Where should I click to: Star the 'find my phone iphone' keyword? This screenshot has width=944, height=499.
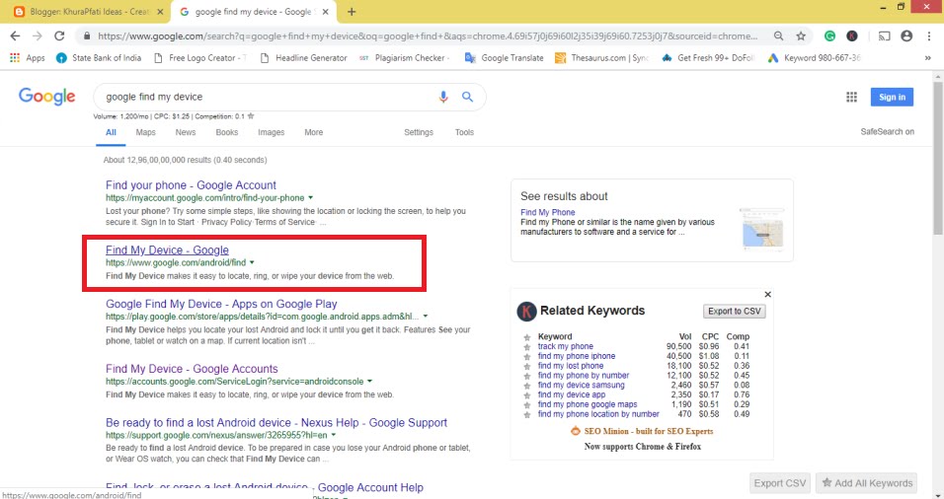526,357
